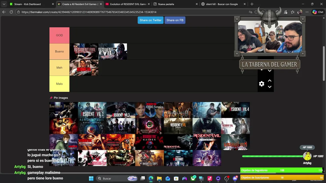This screenshot has height=183, width=326.
Task: Open the Windows Start menu
Action: pyautogui.click(x=91, y=178)
